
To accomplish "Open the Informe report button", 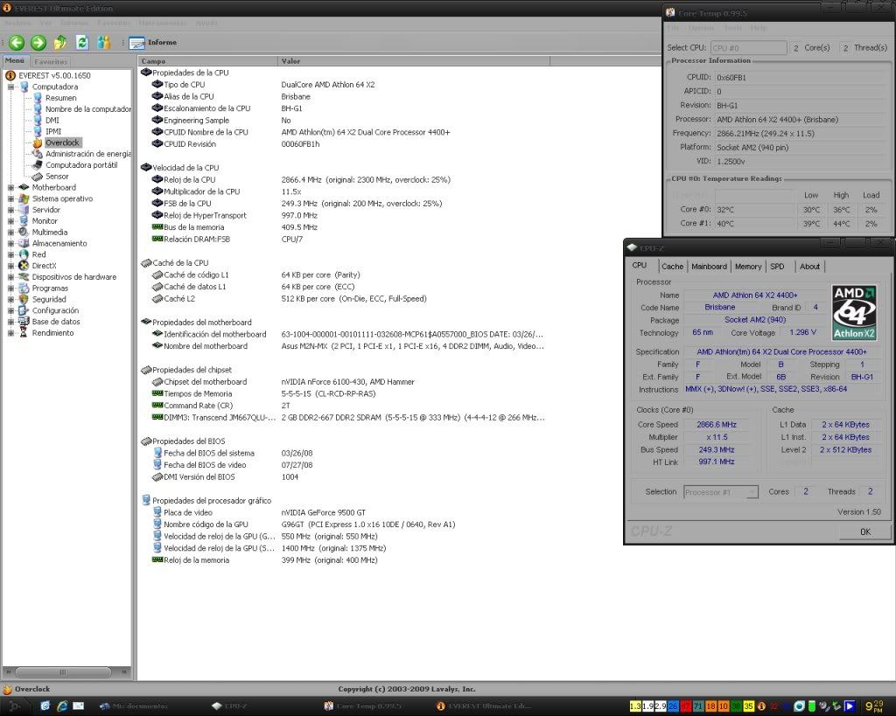I will 153,42.
